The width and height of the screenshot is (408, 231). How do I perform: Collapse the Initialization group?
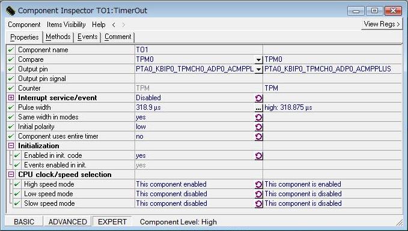point(11,146)
